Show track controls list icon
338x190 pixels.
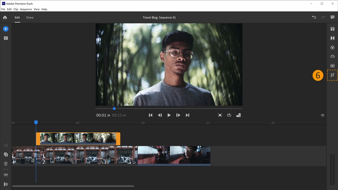[x=6, y=184]
